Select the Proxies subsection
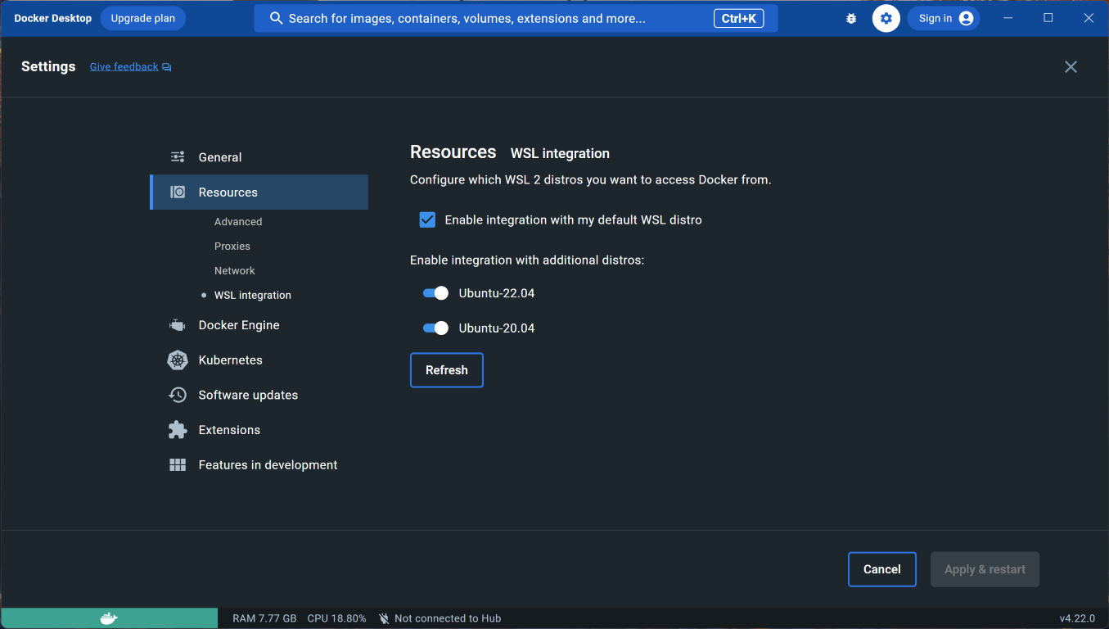1109x629 pixels. pos(232,247)
